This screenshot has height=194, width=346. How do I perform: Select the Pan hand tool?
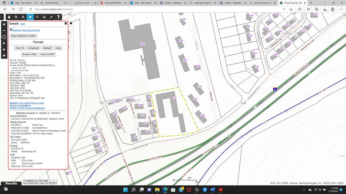9,17
